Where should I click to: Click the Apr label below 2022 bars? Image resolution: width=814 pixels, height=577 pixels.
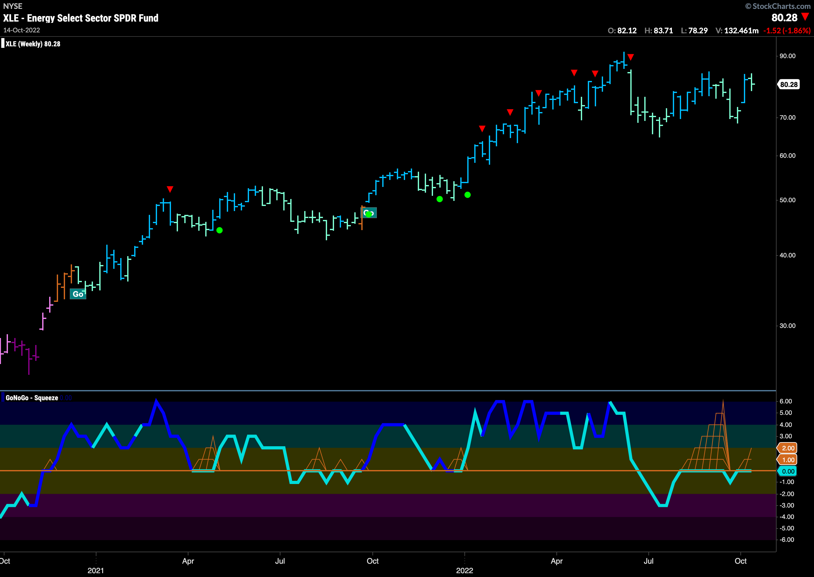[x=556, y=561]
